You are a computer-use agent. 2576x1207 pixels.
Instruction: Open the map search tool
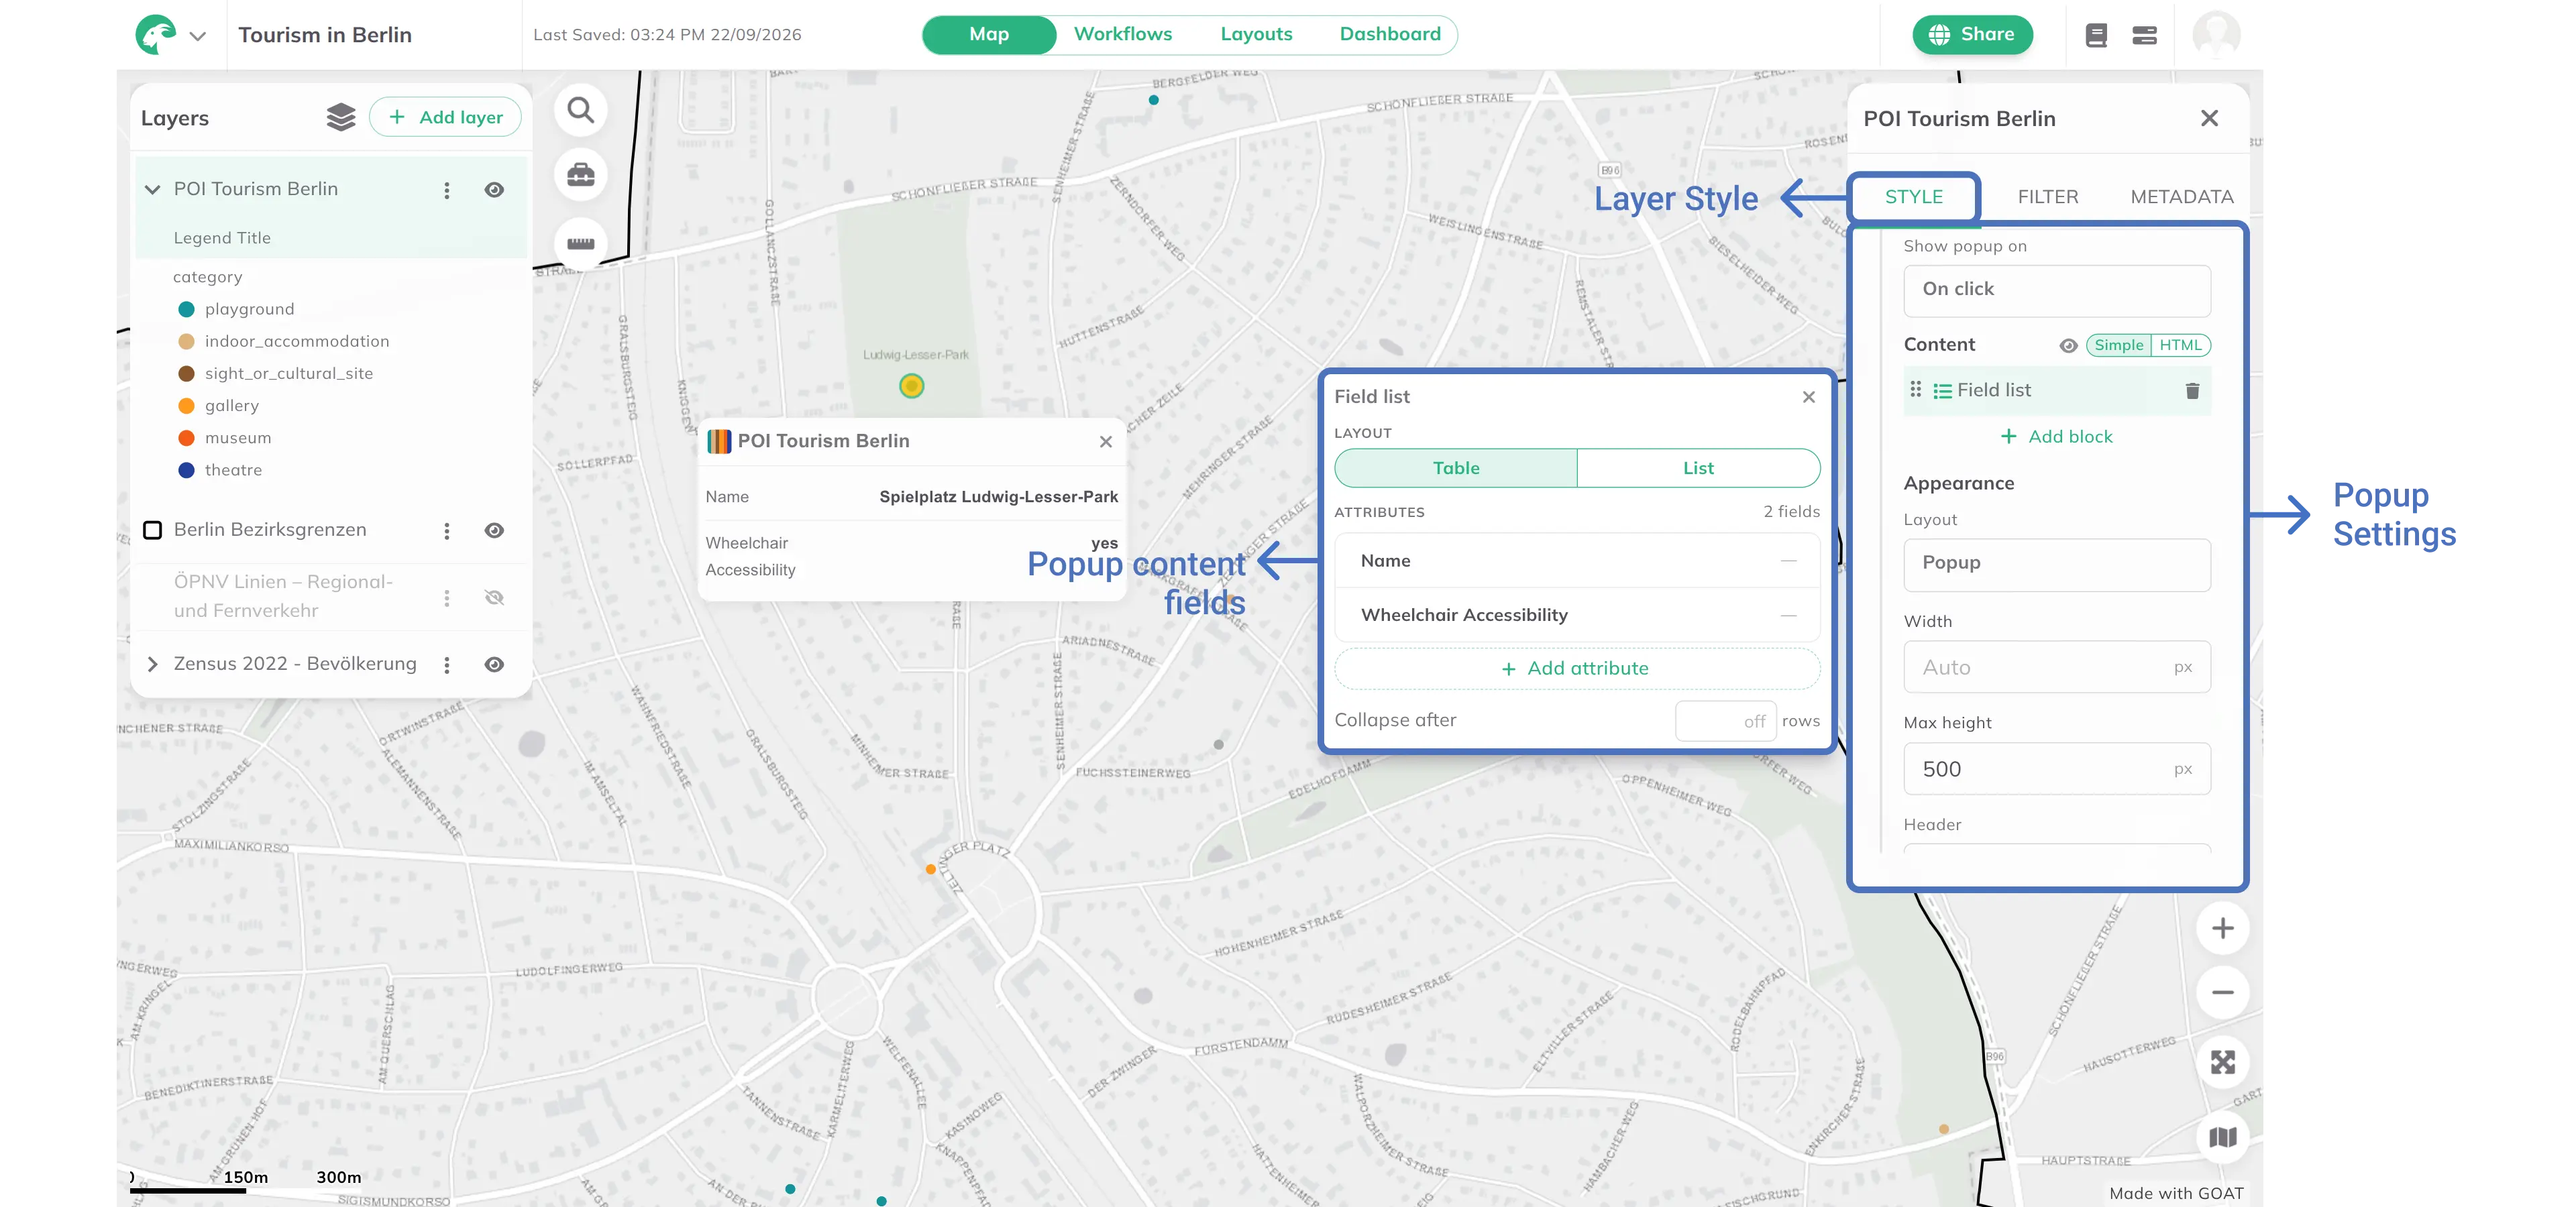(580, 110)
